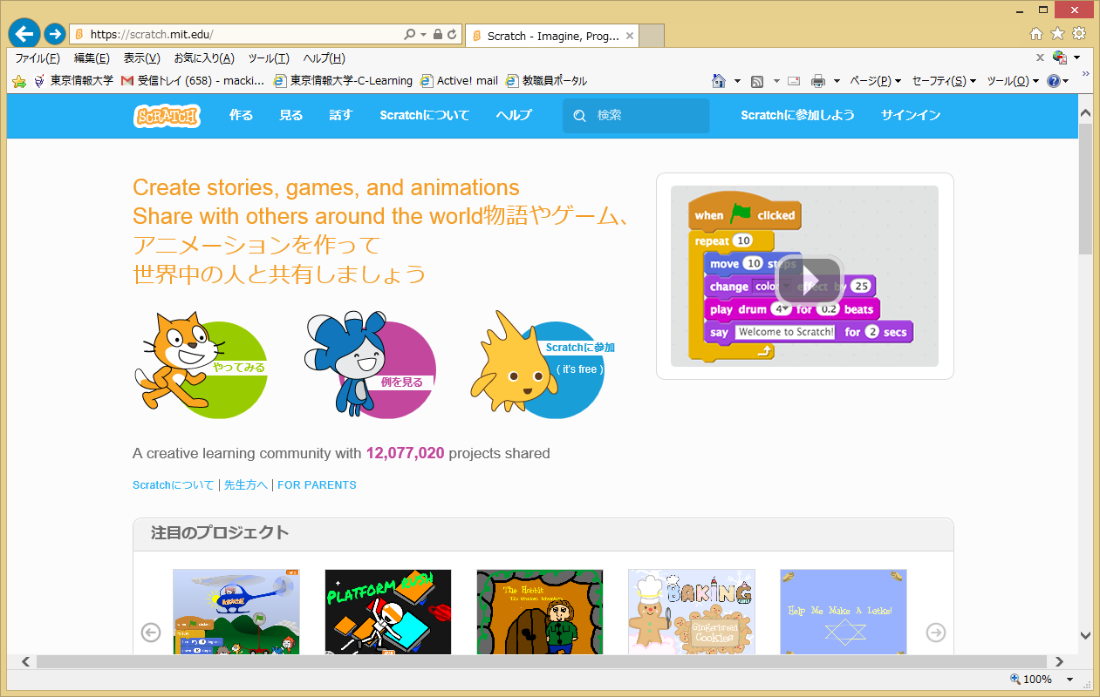
Task: Open the お気に入り(A) menu
Action: pyautogui.click(x=204, y=58)
